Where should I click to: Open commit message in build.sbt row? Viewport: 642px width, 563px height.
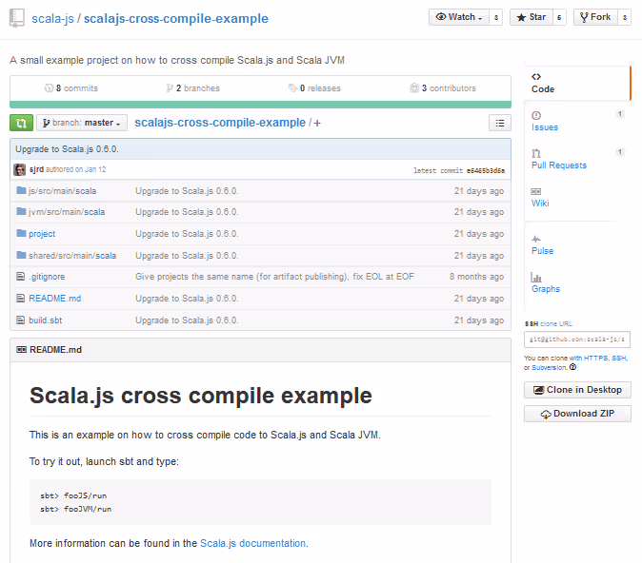[x=187, y=320]
